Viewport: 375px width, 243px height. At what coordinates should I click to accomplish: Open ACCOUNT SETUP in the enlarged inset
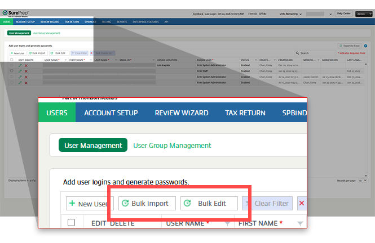111,112
